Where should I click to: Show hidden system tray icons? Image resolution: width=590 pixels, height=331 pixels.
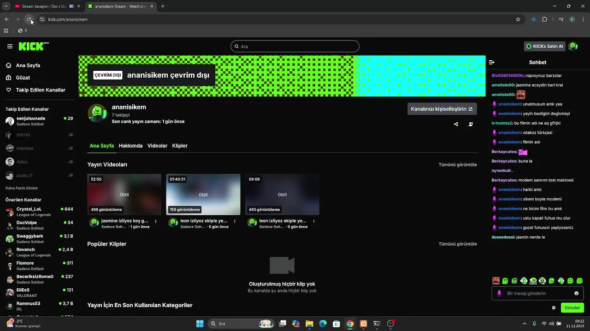[524, 324]
